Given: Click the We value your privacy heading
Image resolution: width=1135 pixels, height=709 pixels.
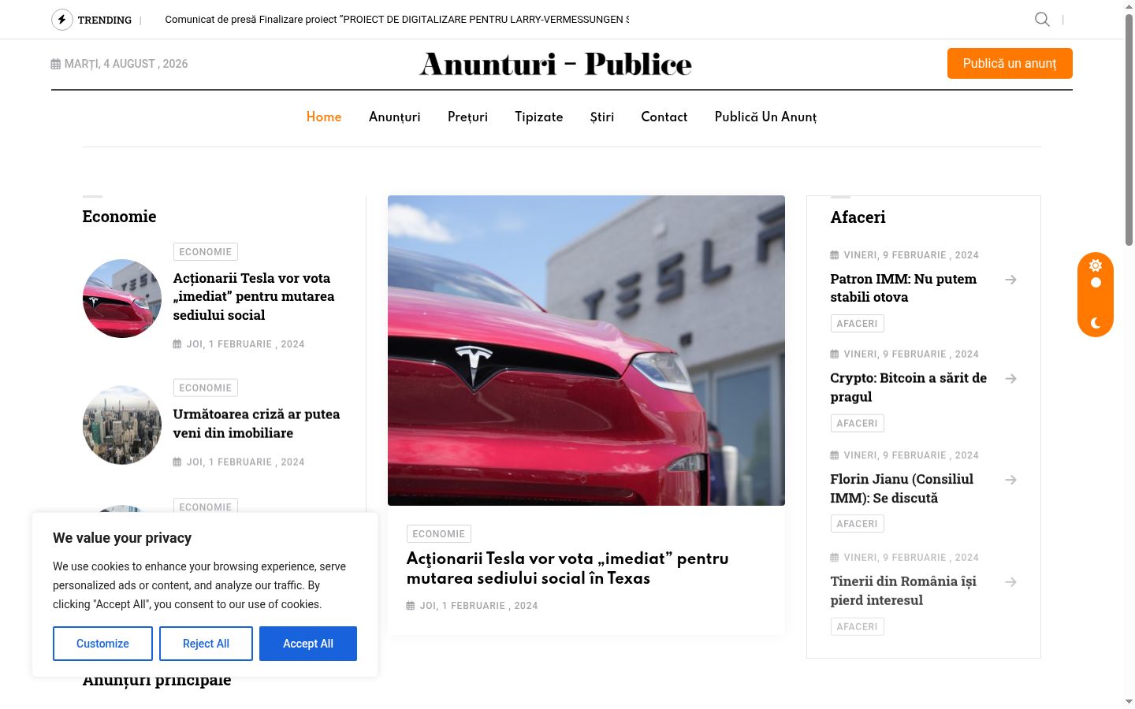Looking at the screenshot, I should (x=122, y=538).
